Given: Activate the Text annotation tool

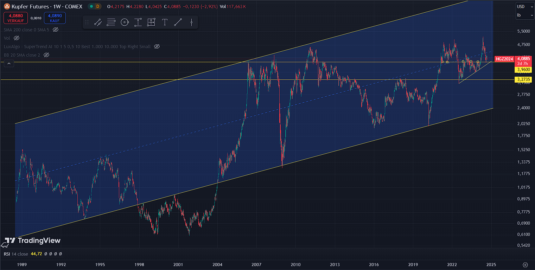Looking at the screenshot, I should coord(165,22).
